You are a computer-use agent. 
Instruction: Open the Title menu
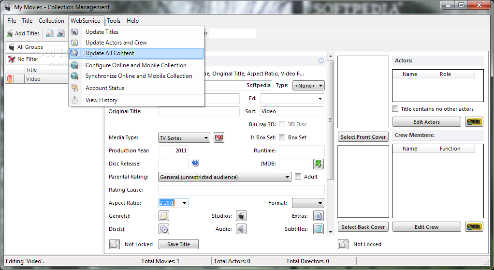pyautogui.click(x=27, y=21)
